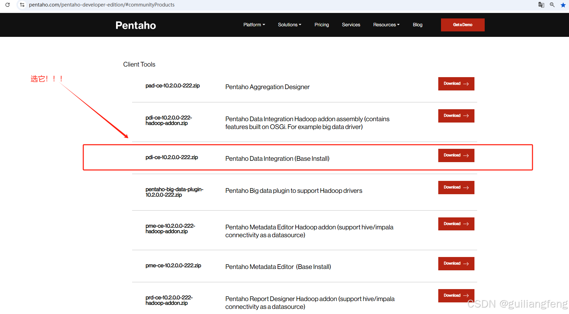Download Metadata Editor Hadoop addon
The image size is (569, 314).
click(456, 224)
